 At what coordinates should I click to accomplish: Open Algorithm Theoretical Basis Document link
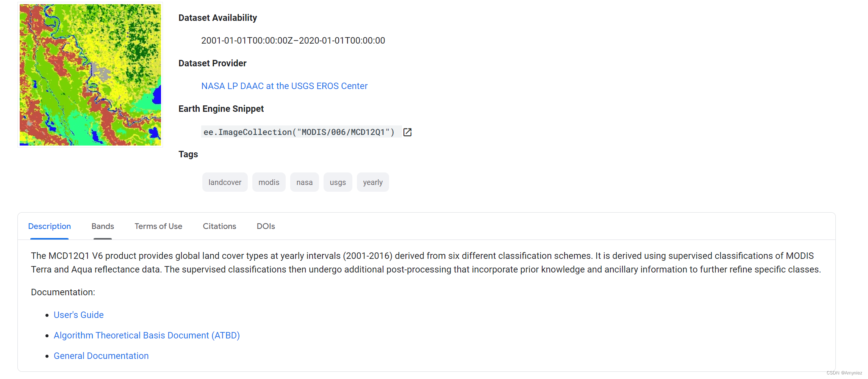click(x=147, y=335)
